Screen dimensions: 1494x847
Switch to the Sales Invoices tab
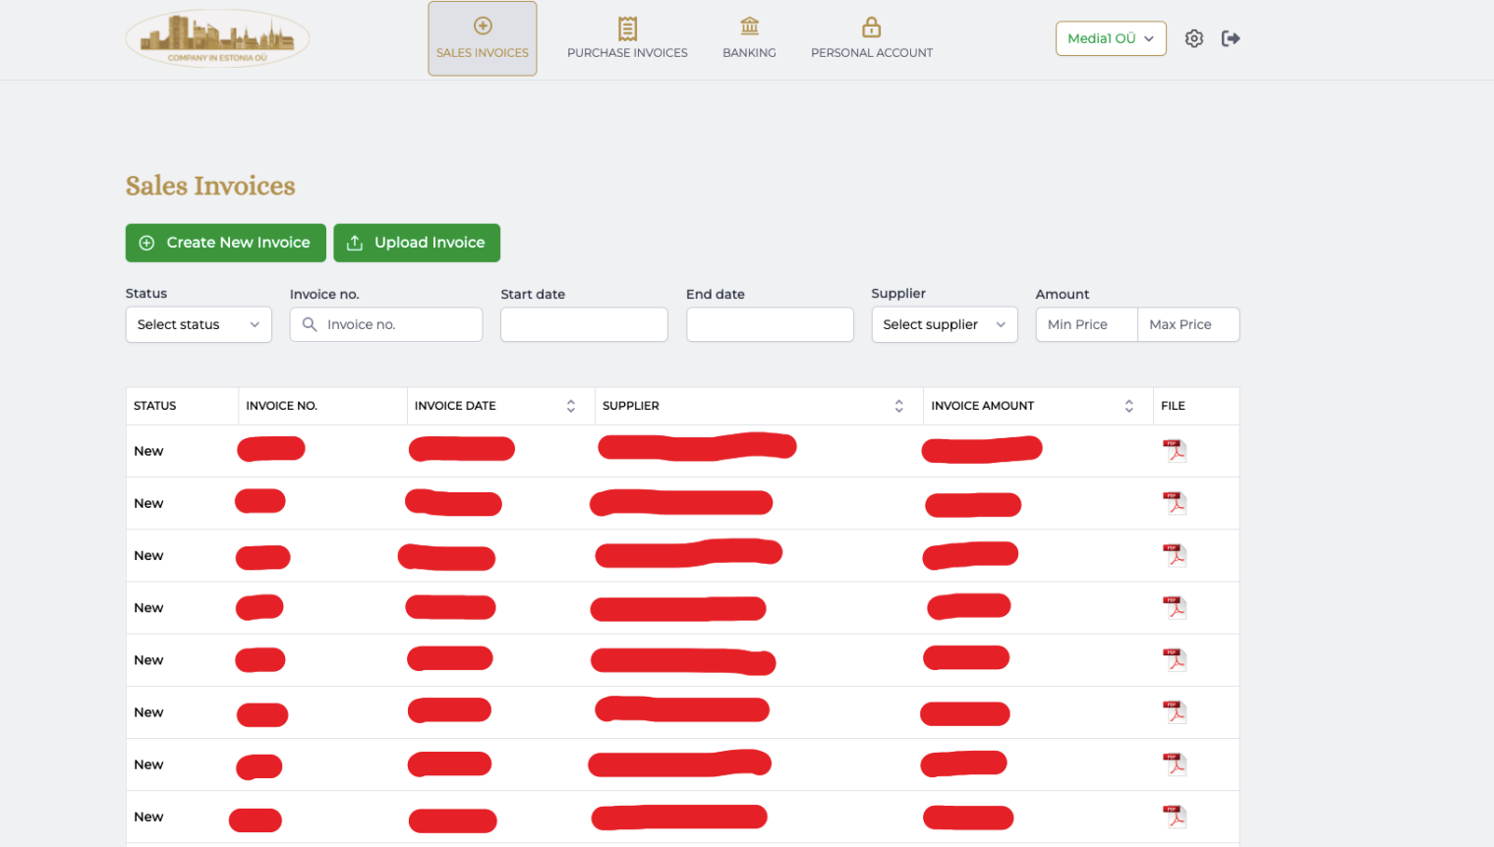pos(482,38)
